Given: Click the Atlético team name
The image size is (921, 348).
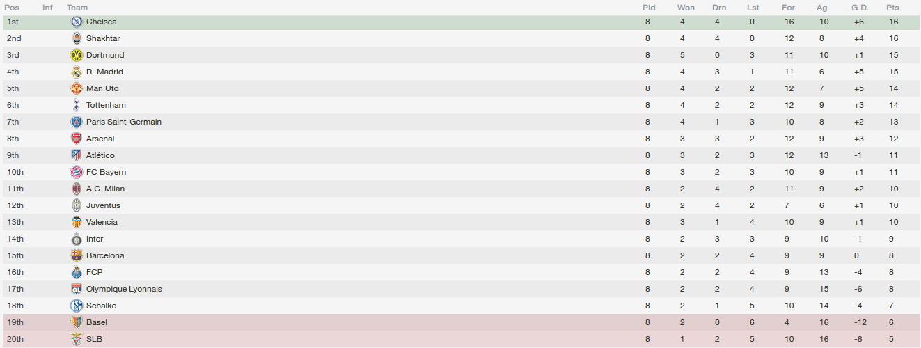Looking at the screenshot, I should pyautogui.click(x=100, y=155).
